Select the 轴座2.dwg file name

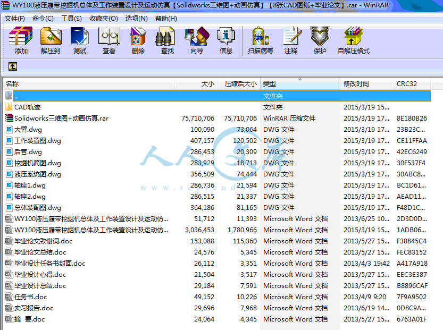30,197
